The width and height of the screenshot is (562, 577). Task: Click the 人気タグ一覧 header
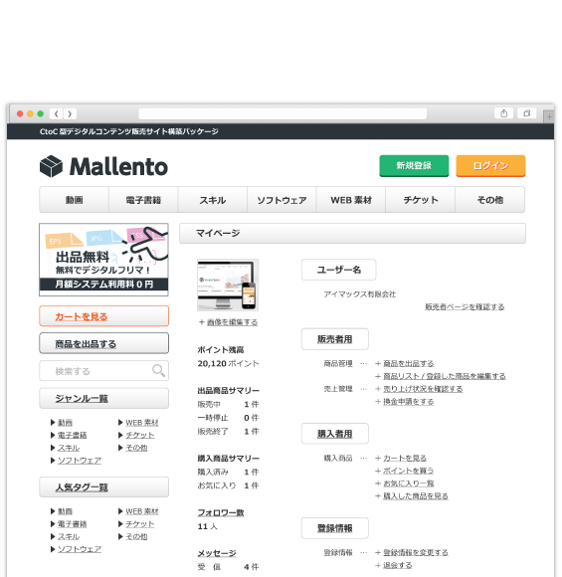coord(103,487)
